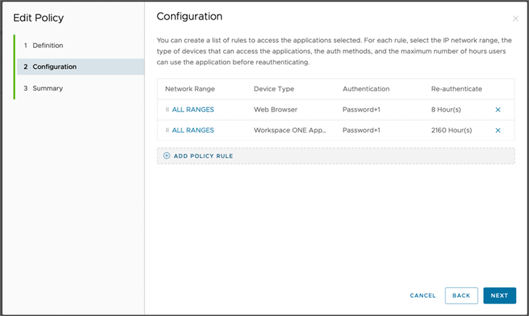This screenshot has height=316, width=529.
Task: Open ALL RANGES link in Workspace ONE row
Action: click(193, 130)
